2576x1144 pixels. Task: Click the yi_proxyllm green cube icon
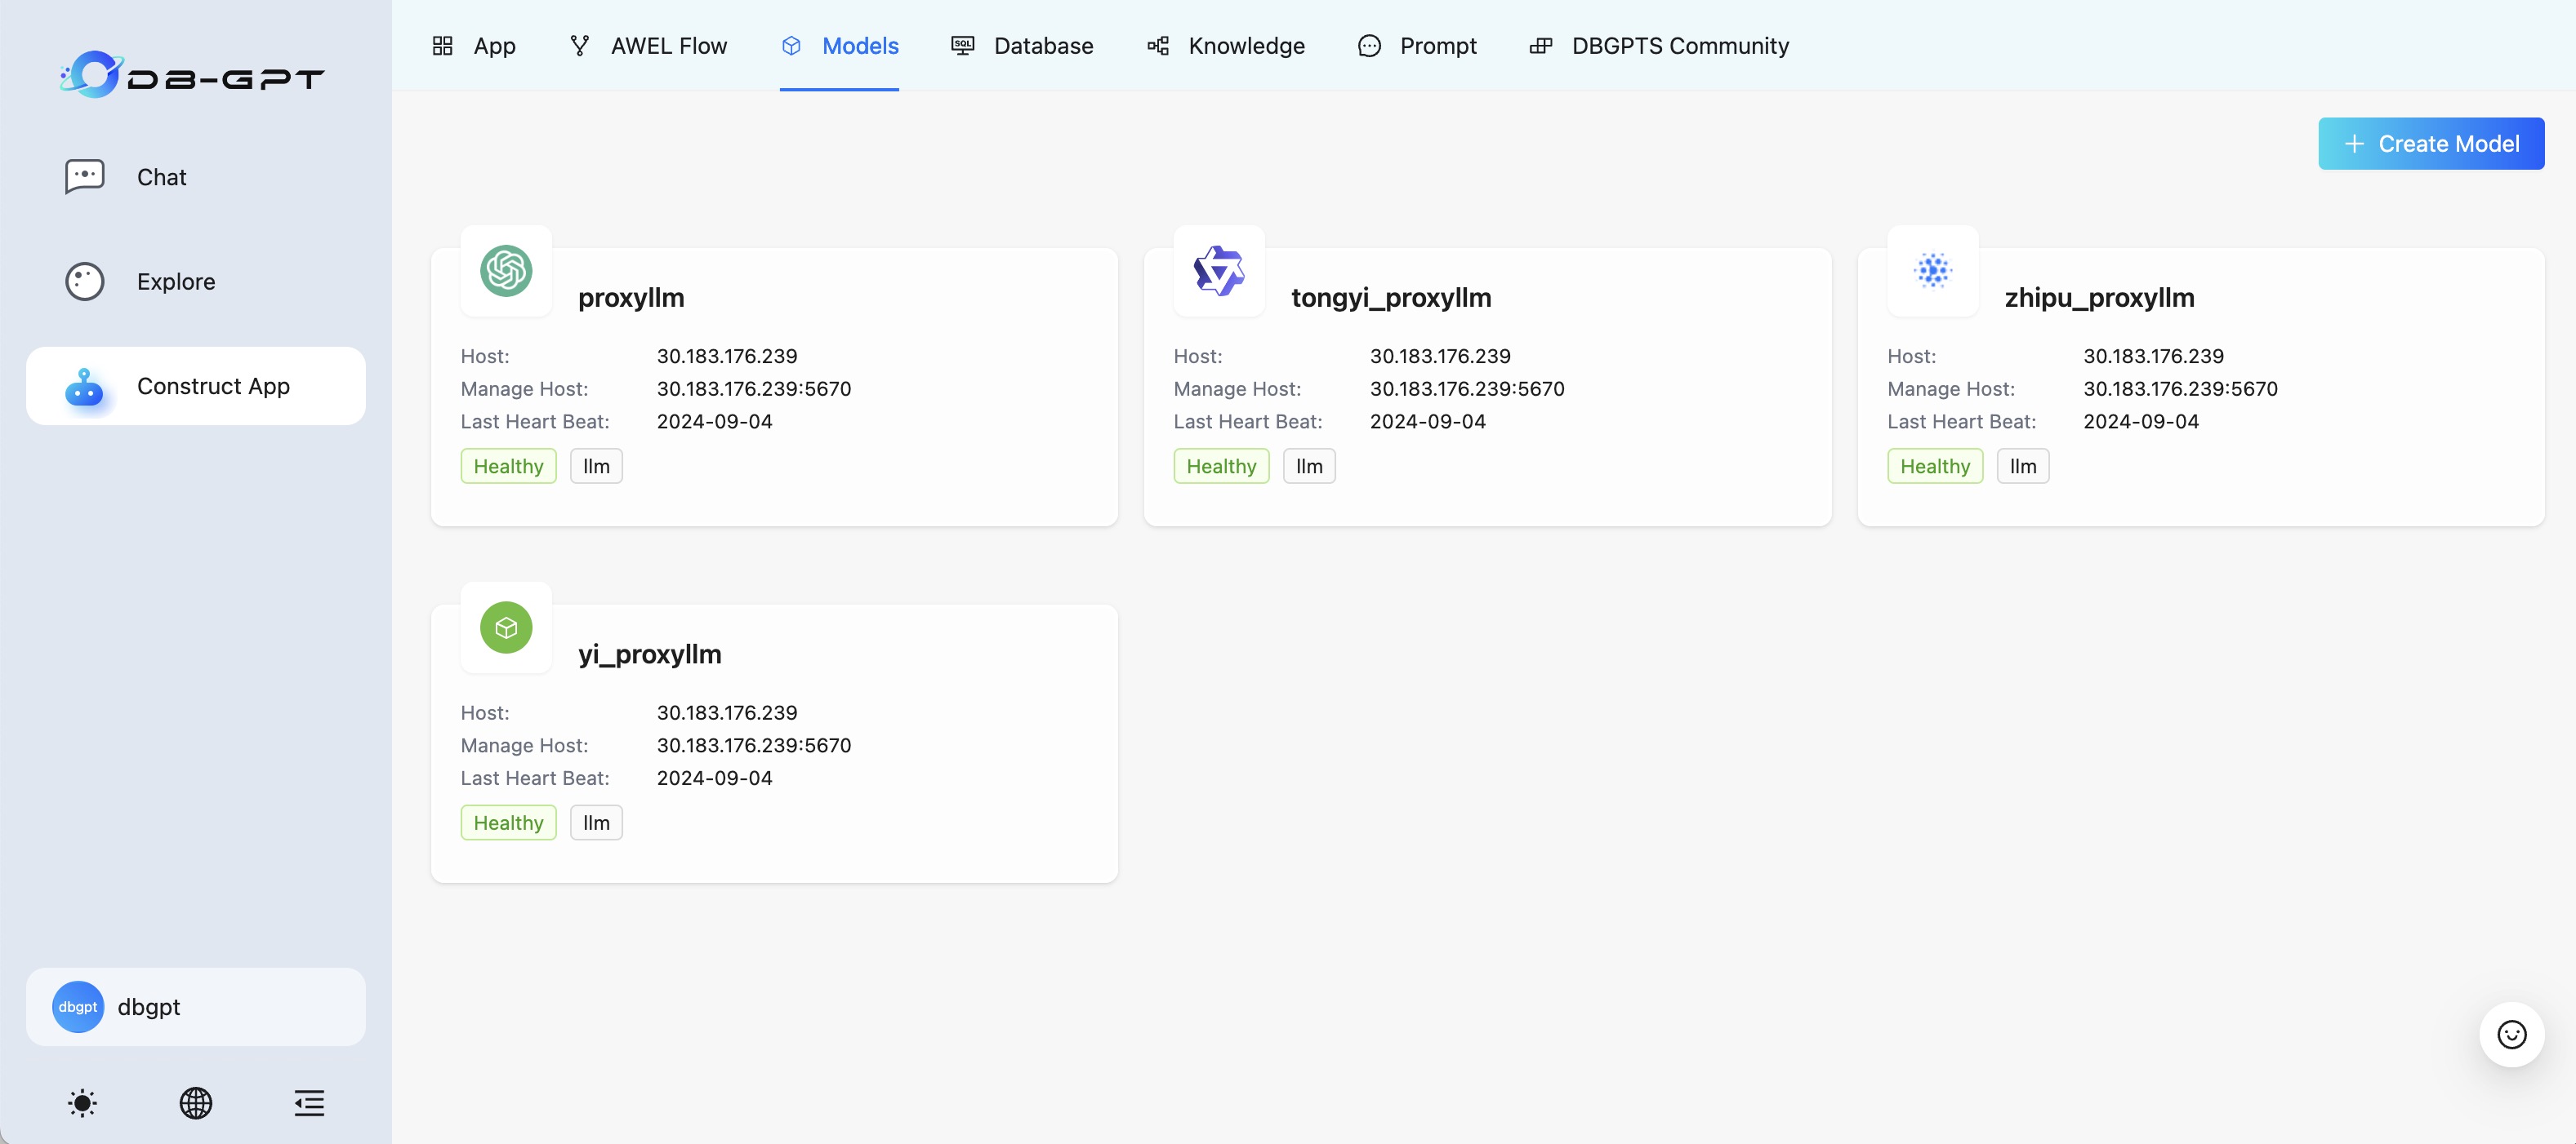[x=506, y=627]
